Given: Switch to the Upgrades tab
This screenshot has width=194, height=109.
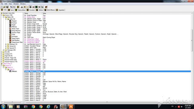Looking at the screenshot, I should (60, 10).
